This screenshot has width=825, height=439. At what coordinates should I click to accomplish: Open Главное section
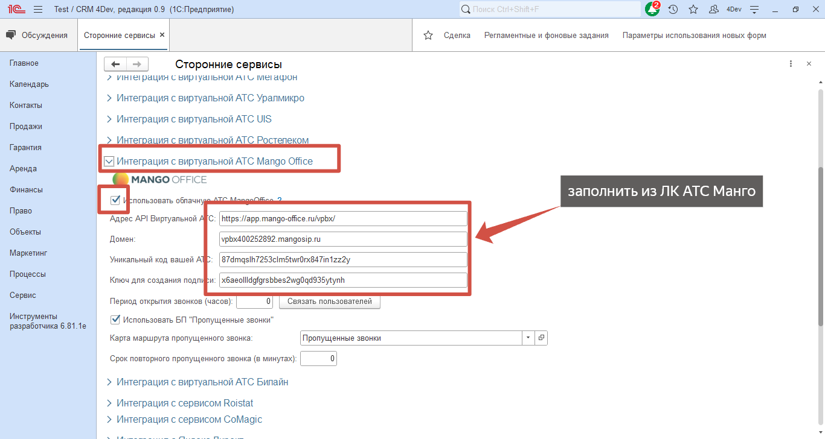[24, 63]
